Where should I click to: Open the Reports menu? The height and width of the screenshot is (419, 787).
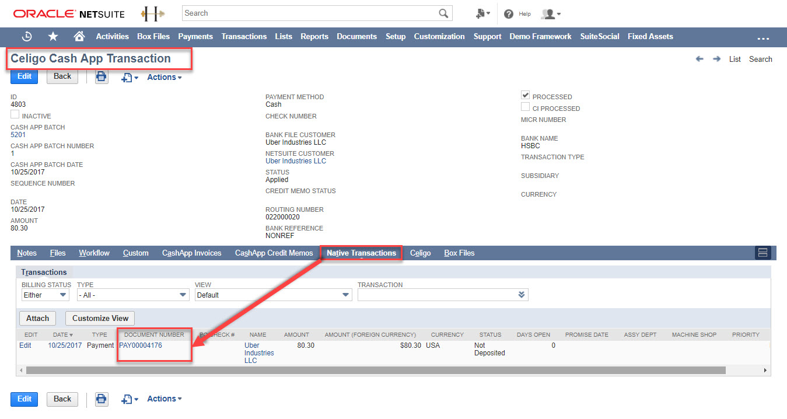click(x=314, y=36)
